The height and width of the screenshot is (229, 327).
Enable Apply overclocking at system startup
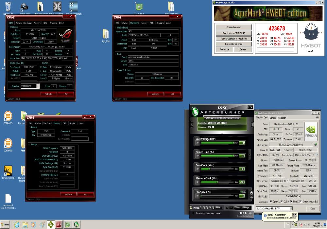tap(193, 213)
